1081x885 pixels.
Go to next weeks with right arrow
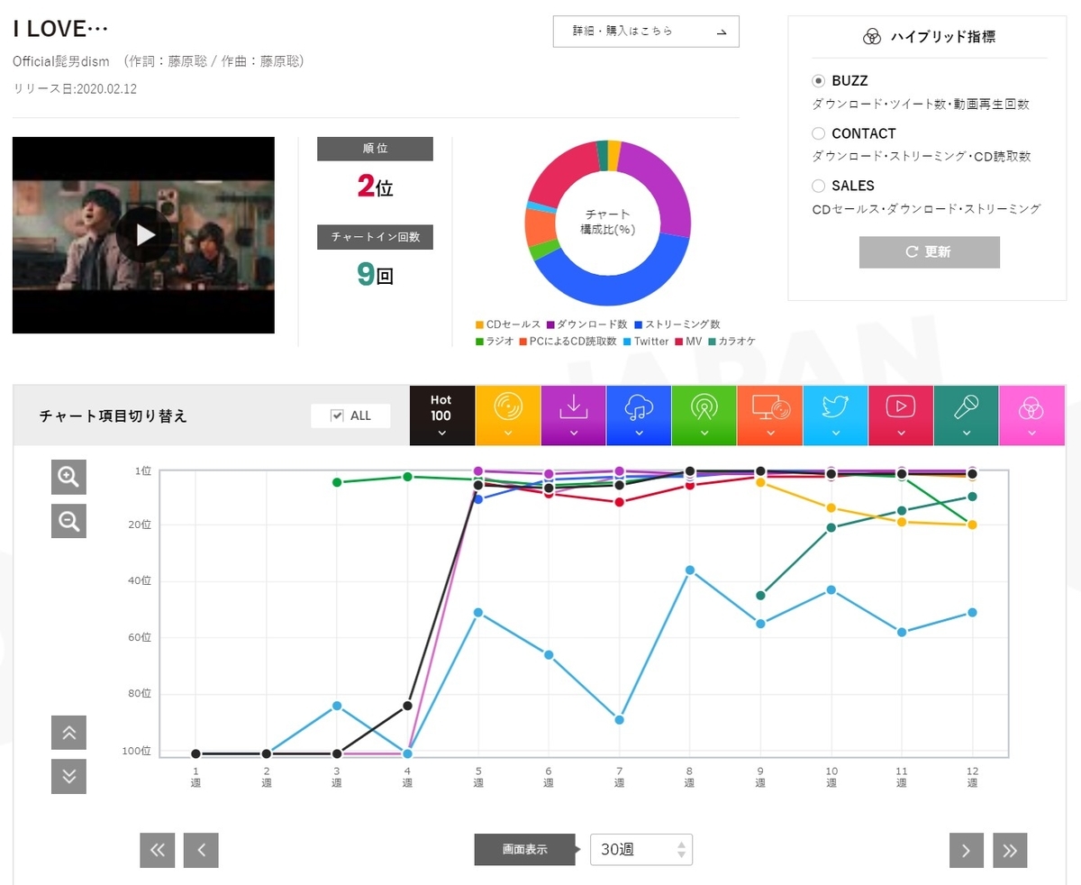[x=967, y=850]
